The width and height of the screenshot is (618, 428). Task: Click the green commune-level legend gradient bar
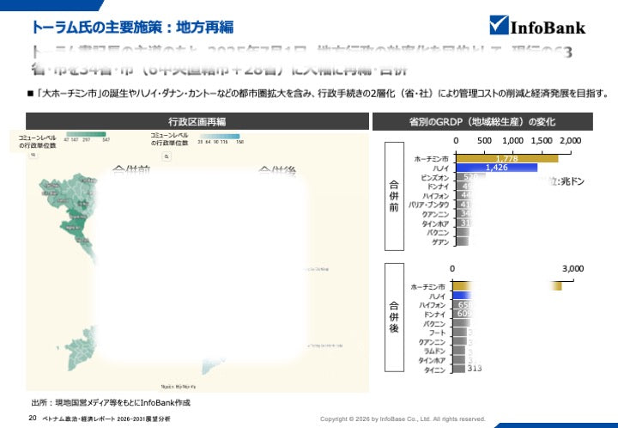(86, 135)
